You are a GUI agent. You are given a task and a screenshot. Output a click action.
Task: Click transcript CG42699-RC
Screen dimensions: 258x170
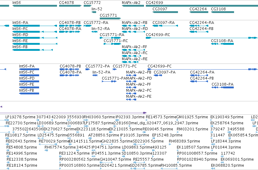202,38
